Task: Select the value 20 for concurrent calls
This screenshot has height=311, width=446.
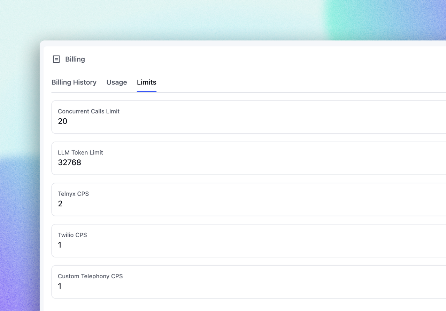Action: pos(62,121)
